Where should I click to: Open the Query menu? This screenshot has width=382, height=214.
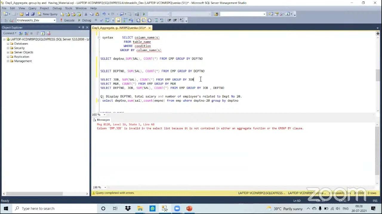coord(32,8)
